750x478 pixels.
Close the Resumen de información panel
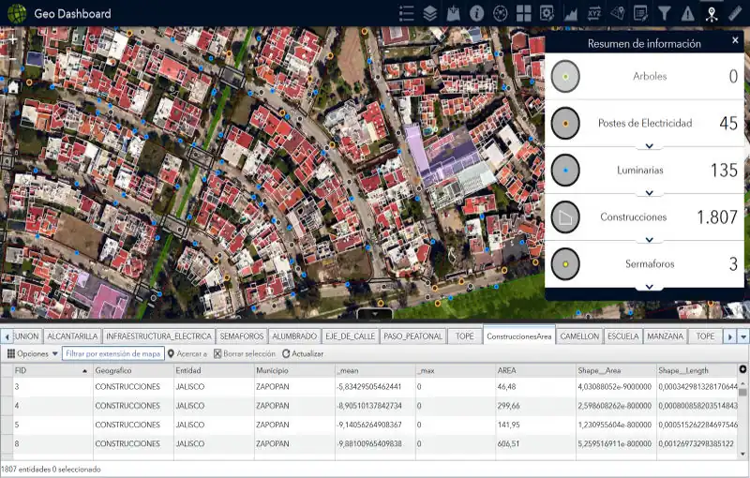tap(735, 42)
